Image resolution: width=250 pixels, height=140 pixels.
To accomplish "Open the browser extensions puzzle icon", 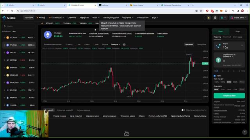I will tap(226, 11).
